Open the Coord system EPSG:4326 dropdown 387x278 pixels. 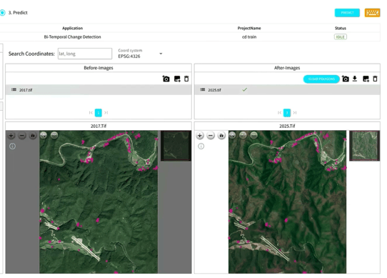(140, 54)
